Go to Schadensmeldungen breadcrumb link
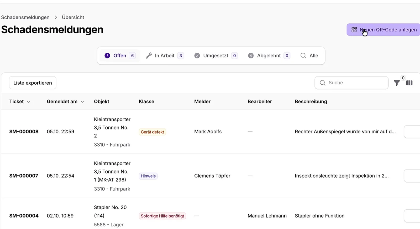Screen dimensions: 420x229 pos(25,17)
